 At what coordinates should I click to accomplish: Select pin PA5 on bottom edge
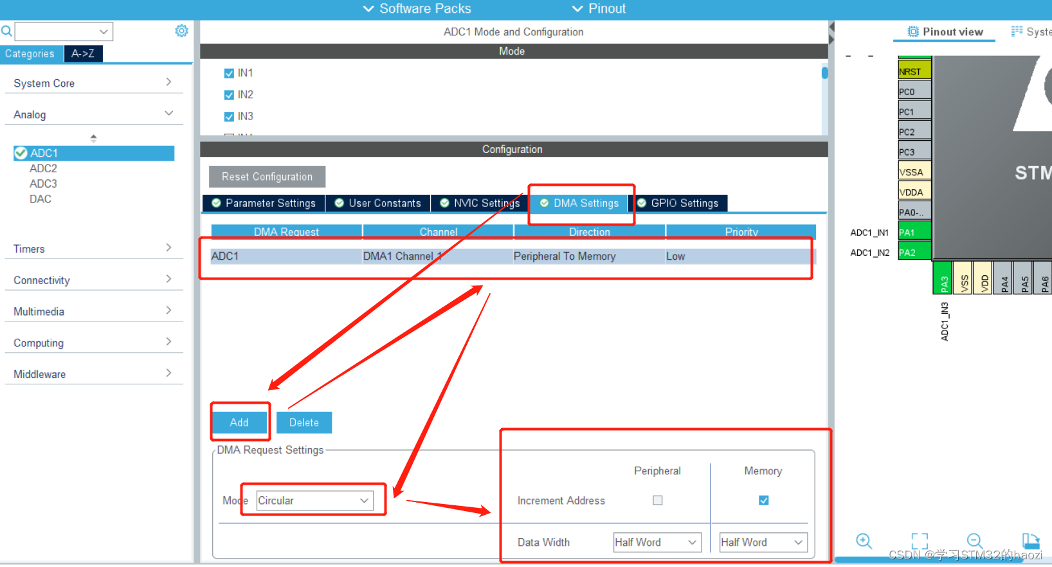tap(1023, 278)
